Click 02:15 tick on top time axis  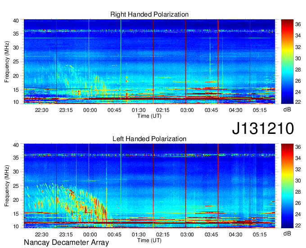click(163, 110)
